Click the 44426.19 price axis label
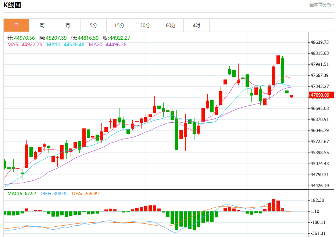Screen dimensions: 336x237 coord(320,186)
